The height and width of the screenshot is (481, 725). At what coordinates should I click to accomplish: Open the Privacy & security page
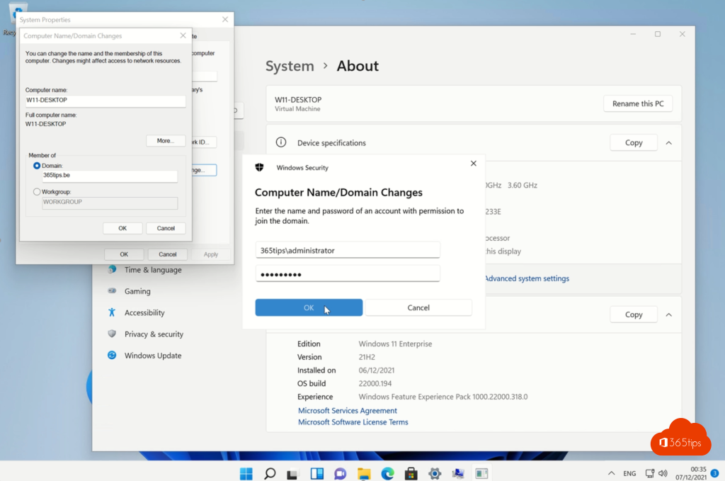click(x=154, y=334)
